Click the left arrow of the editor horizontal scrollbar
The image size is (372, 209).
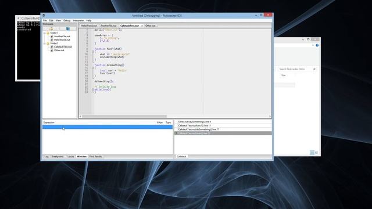[x=80, y=116]
